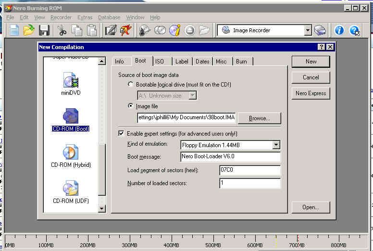Click the Eject disc icon
Image resolution: width=373 pixels, height=251 pixels.
pyautogui.click(x=189, y=30)
